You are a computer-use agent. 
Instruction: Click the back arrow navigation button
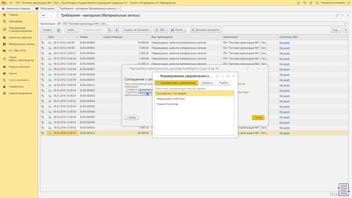pyautogui.click(x=44, y=15)
